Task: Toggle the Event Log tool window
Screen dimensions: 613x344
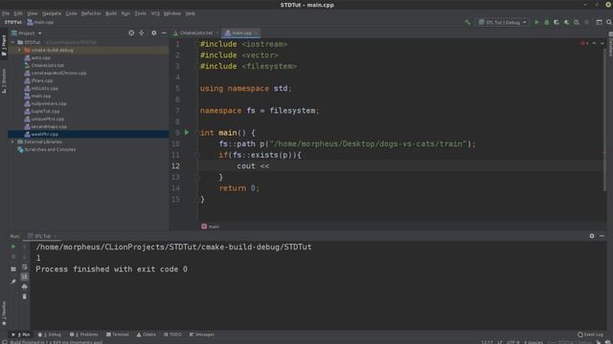Action: click(x=590, y=334)
